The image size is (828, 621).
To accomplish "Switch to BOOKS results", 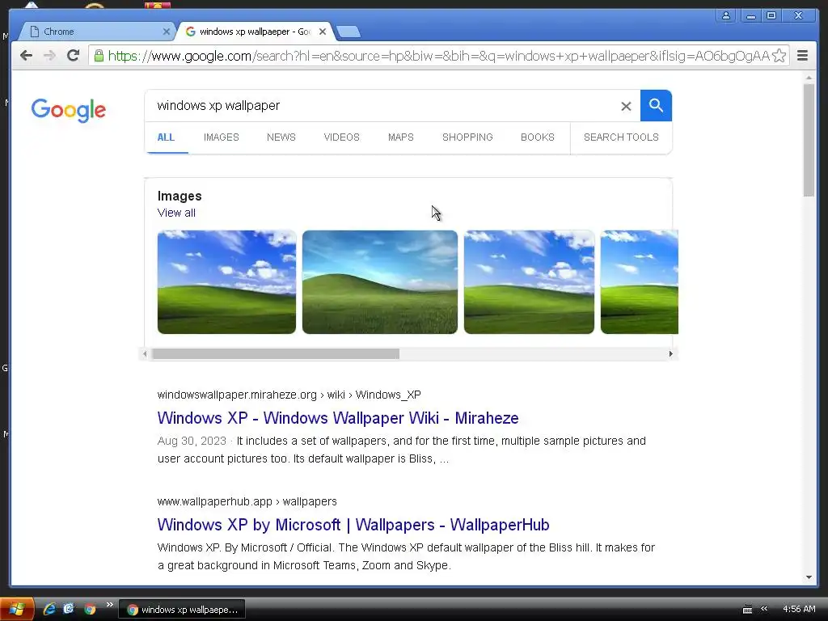I will [x=538, y=137].
